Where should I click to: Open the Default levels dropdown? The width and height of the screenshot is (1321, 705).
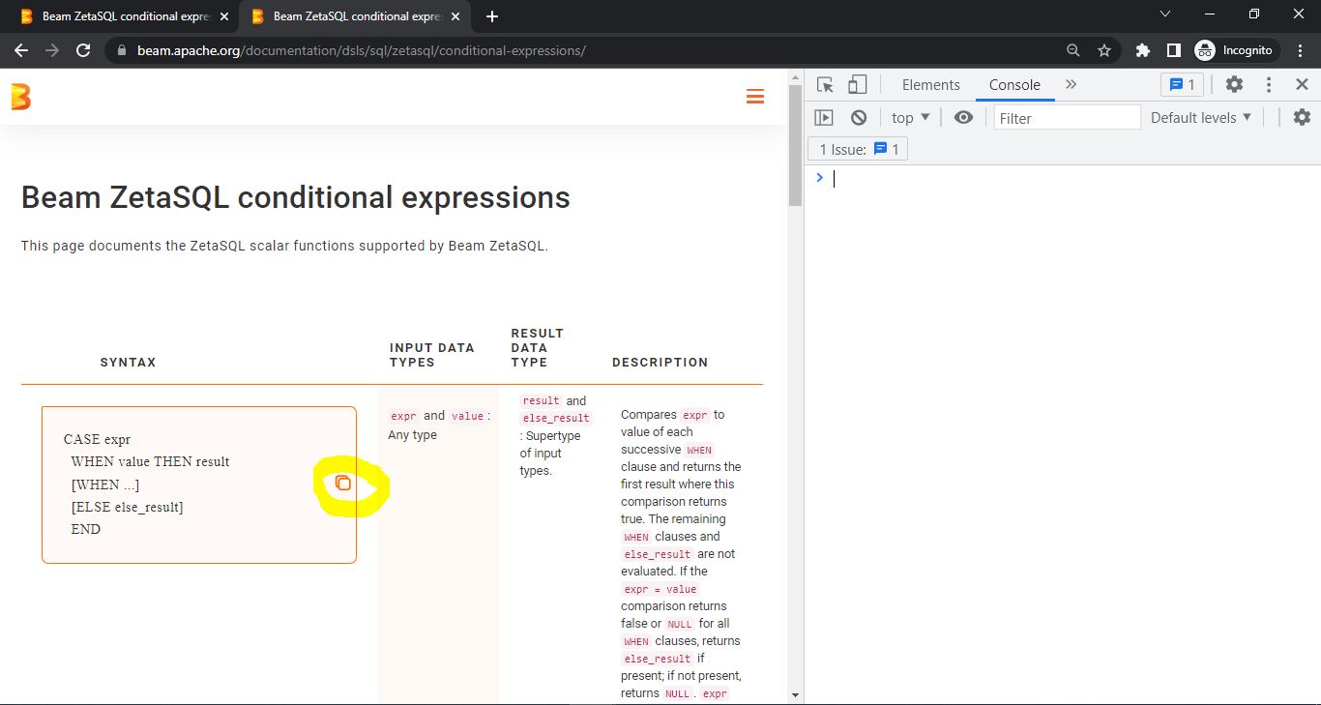coord(1200,118)
